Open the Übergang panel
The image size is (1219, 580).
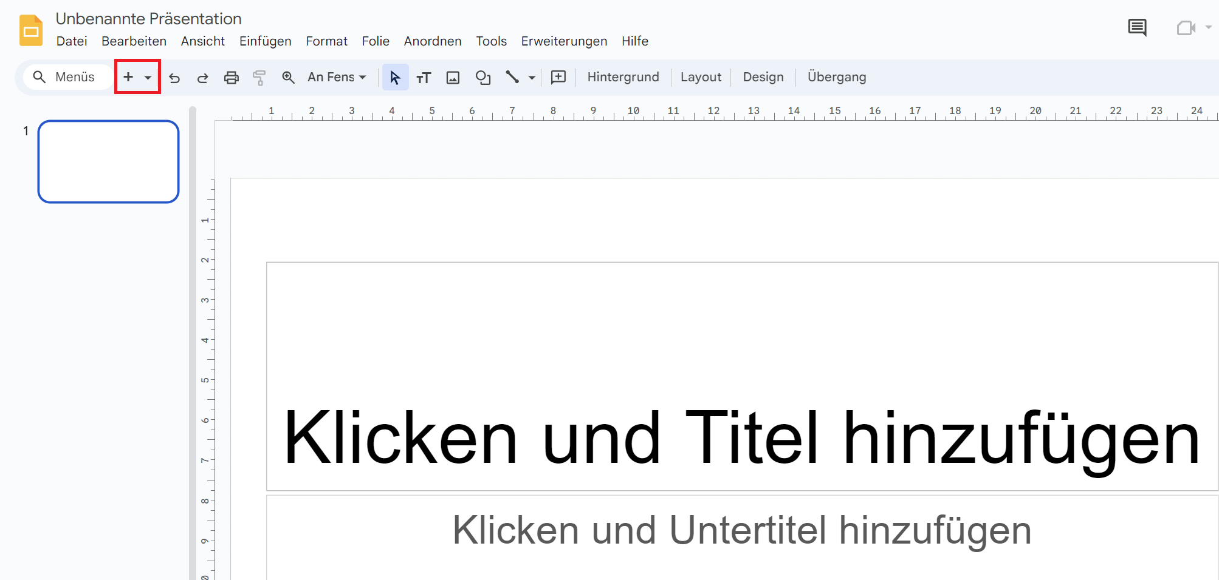click(836, 77)
